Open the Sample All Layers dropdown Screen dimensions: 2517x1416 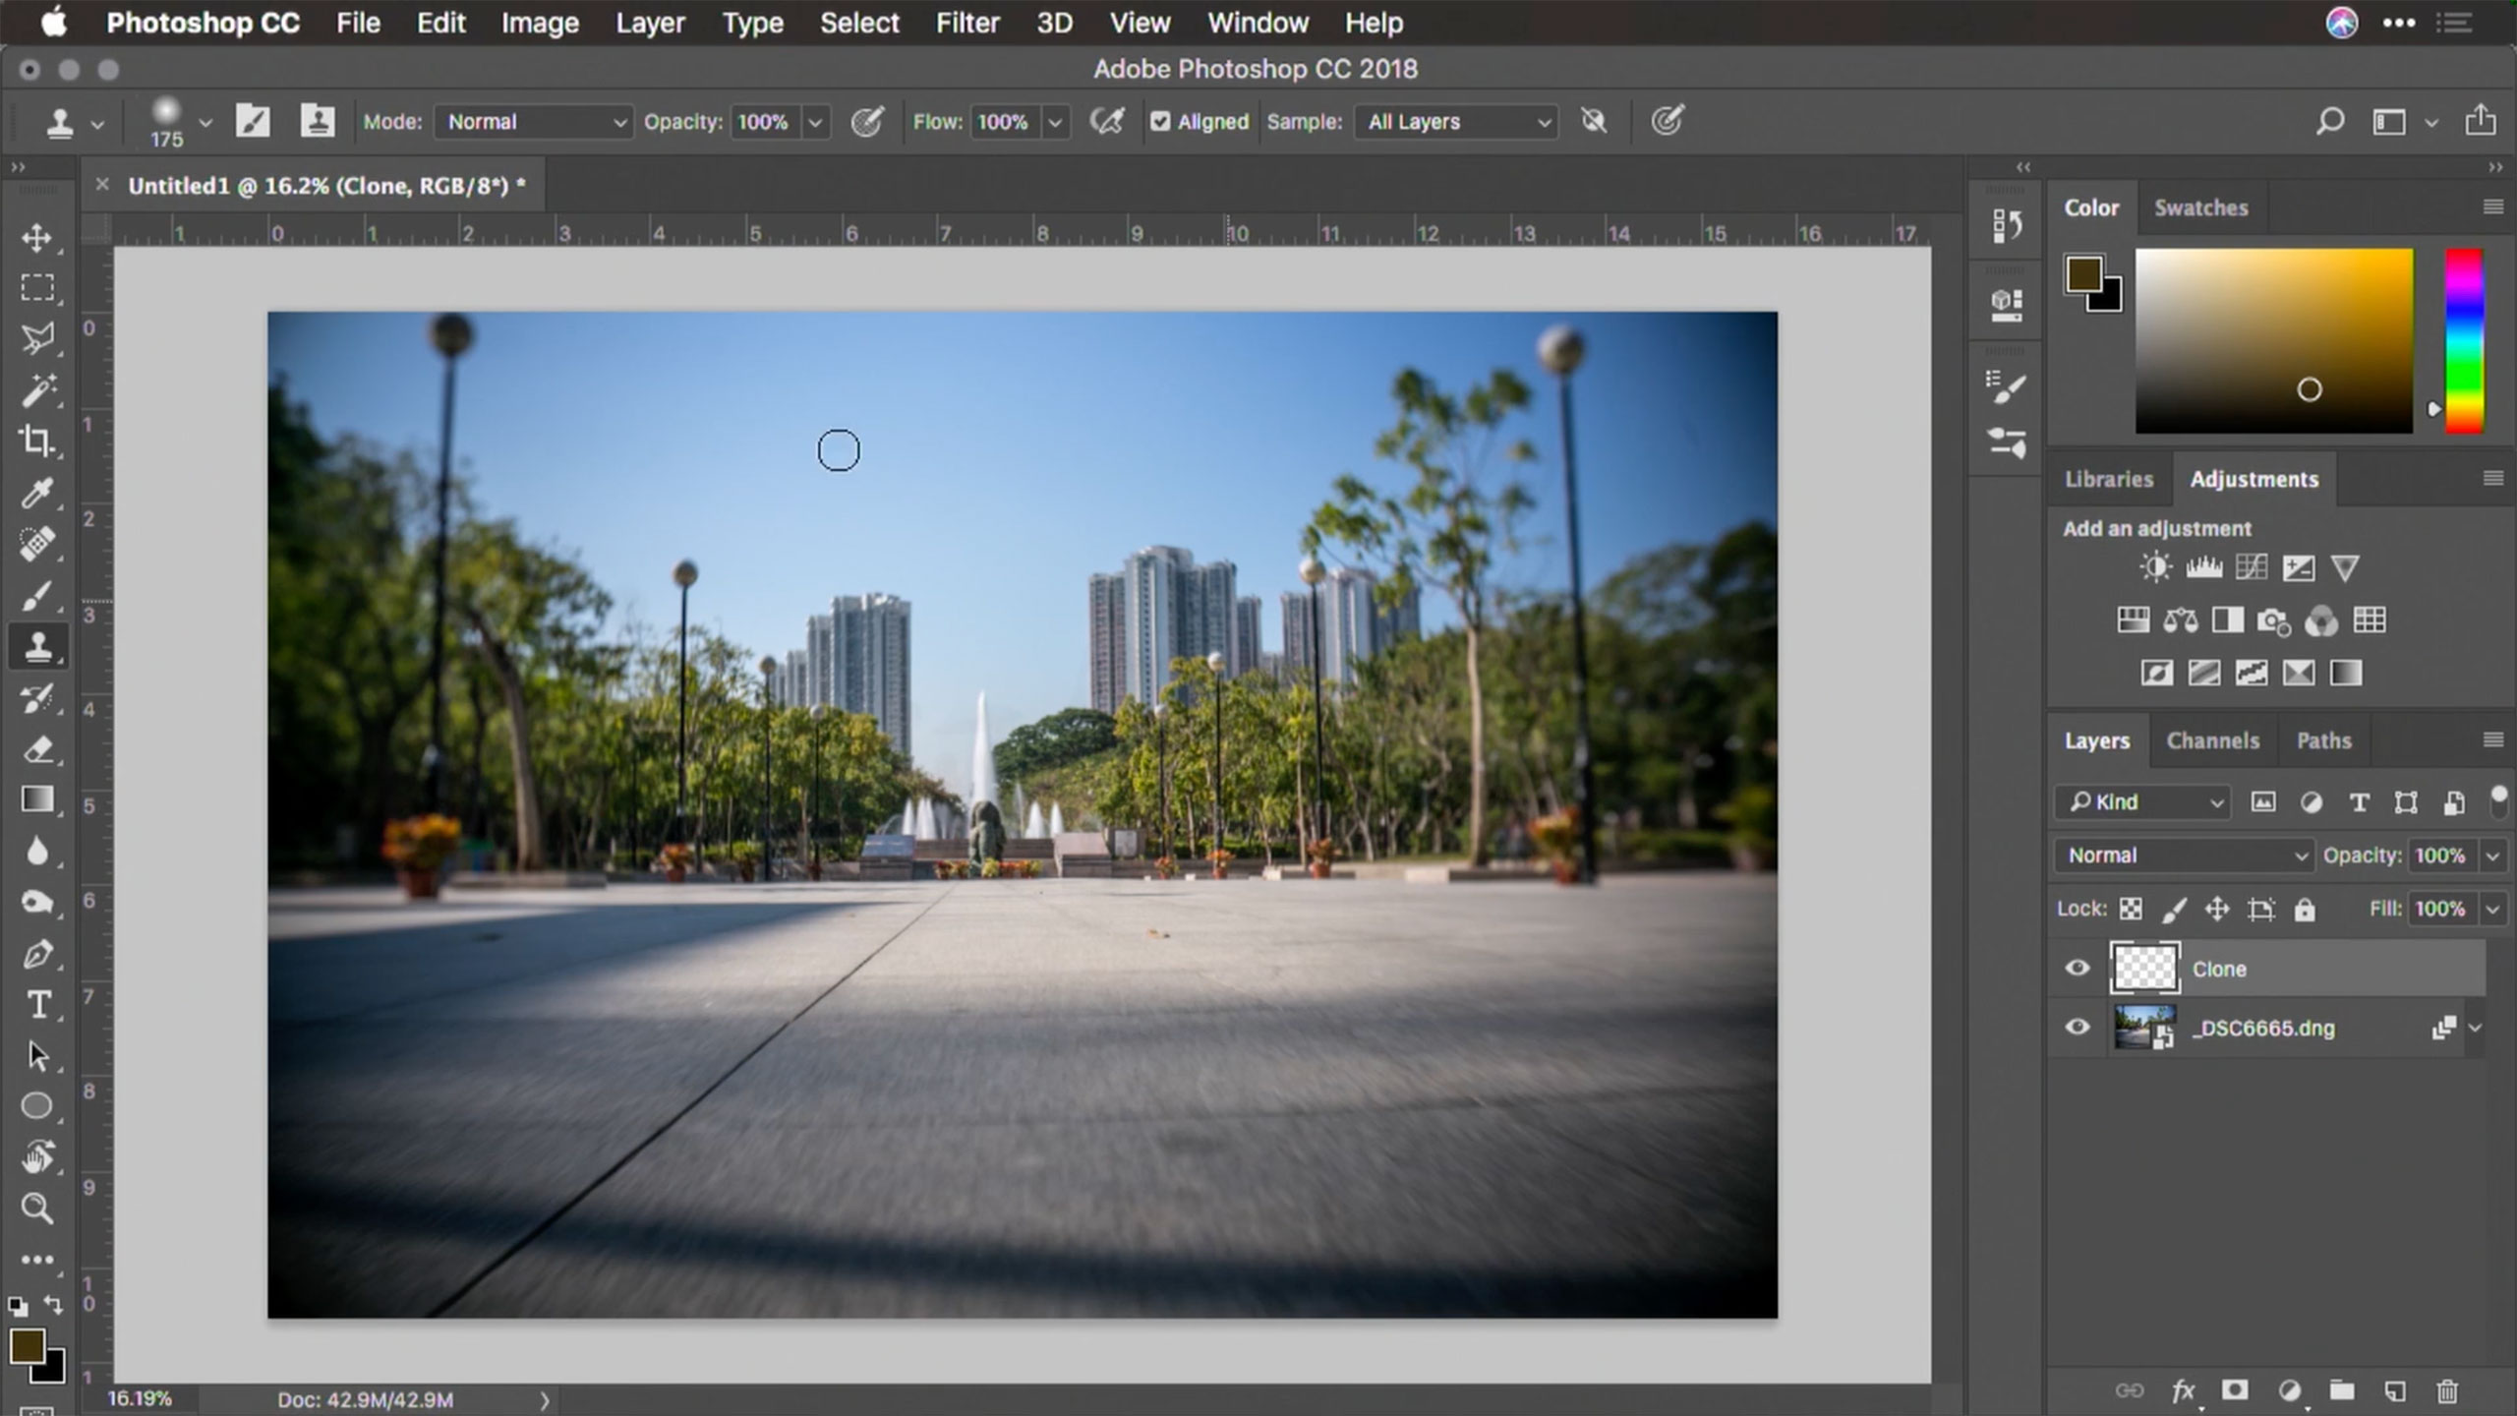(1455, 121)
